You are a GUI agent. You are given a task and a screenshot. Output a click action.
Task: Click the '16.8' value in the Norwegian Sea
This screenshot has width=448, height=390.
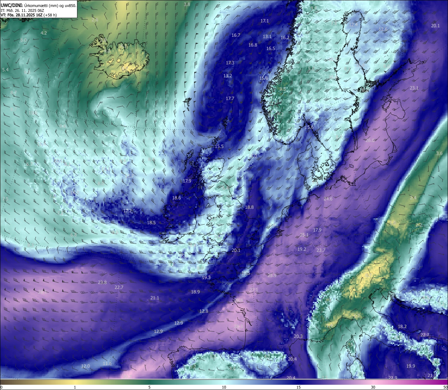(x=253, y=45)
